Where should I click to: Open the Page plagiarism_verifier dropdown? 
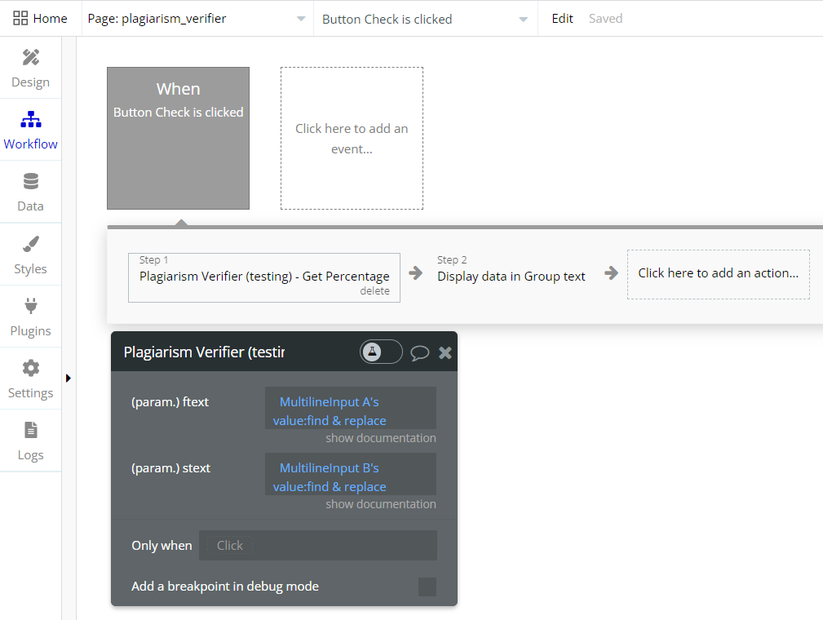pyautogui.click(x=197, y=19)
